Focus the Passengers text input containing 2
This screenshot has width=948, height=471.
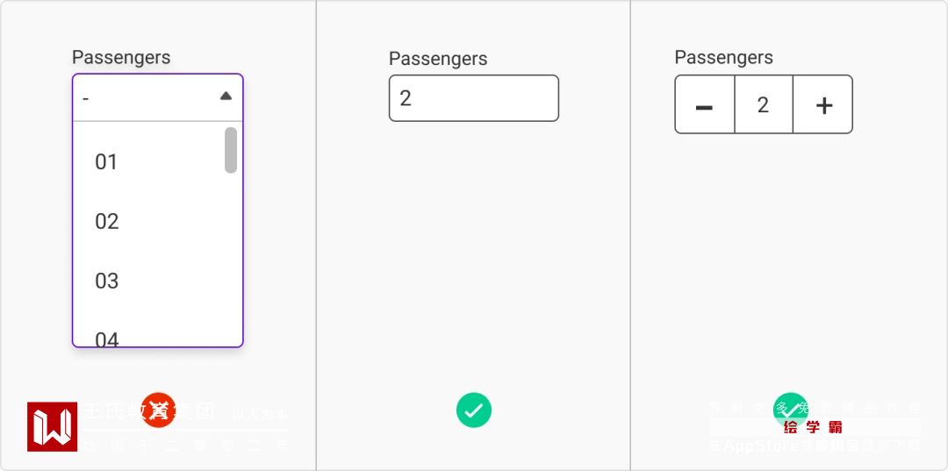473,98
